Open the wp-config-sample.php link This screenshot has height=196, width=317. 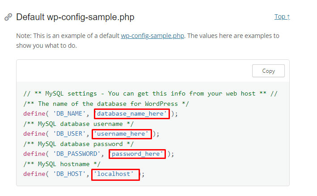[x=152, y=36]
